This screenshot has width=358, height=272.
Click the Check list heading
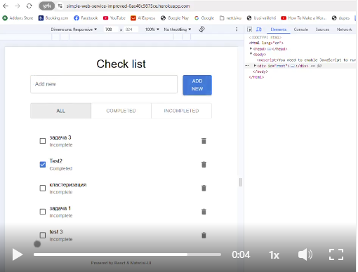coord(121,64)
